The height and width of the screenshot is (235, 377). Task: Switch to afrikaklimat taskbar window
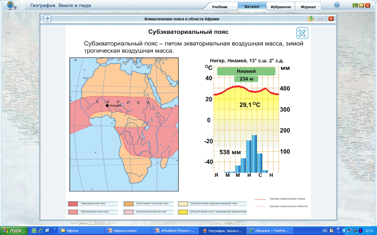tap(176, 231)
